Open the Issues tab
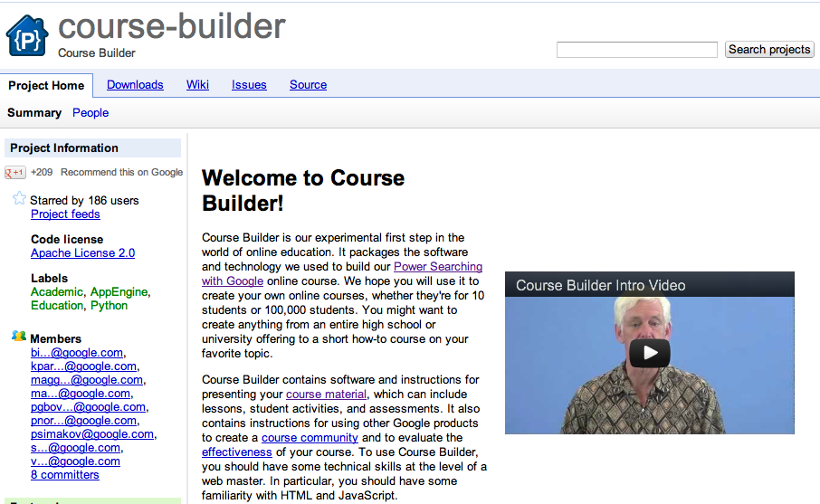Screen dimensions: 820x504 click(x=249, y=85)
